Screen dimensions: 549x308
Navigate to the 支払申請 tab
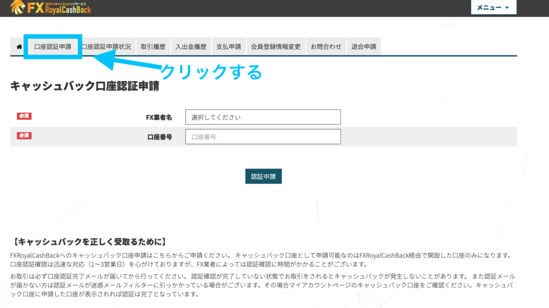(229, 47)
